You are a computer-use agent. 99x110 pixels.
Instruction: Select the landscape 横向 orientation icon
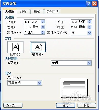coord(38,47)
